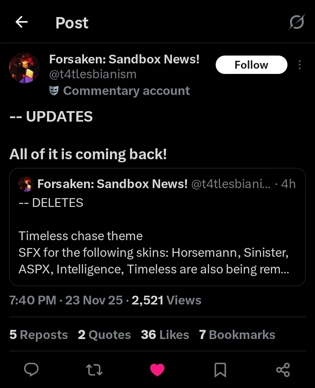
Task: Bookmark this post
Action: point(220,370)
